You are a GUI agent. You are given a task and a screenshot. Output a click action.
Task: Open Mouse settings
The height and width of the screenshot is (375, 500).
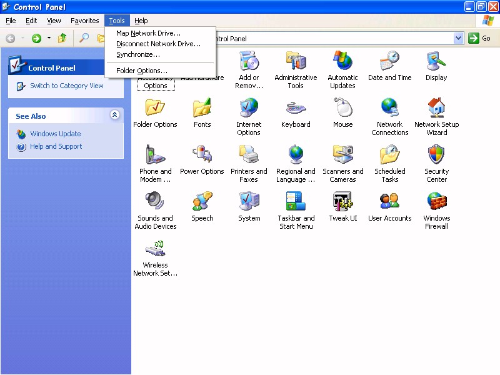tap(342, 113)
